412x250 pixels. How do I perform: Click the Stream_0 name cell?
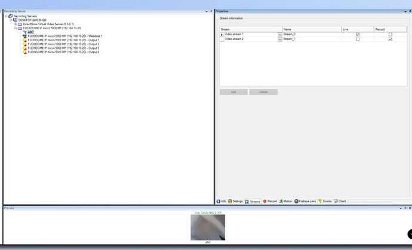point(312,35)
